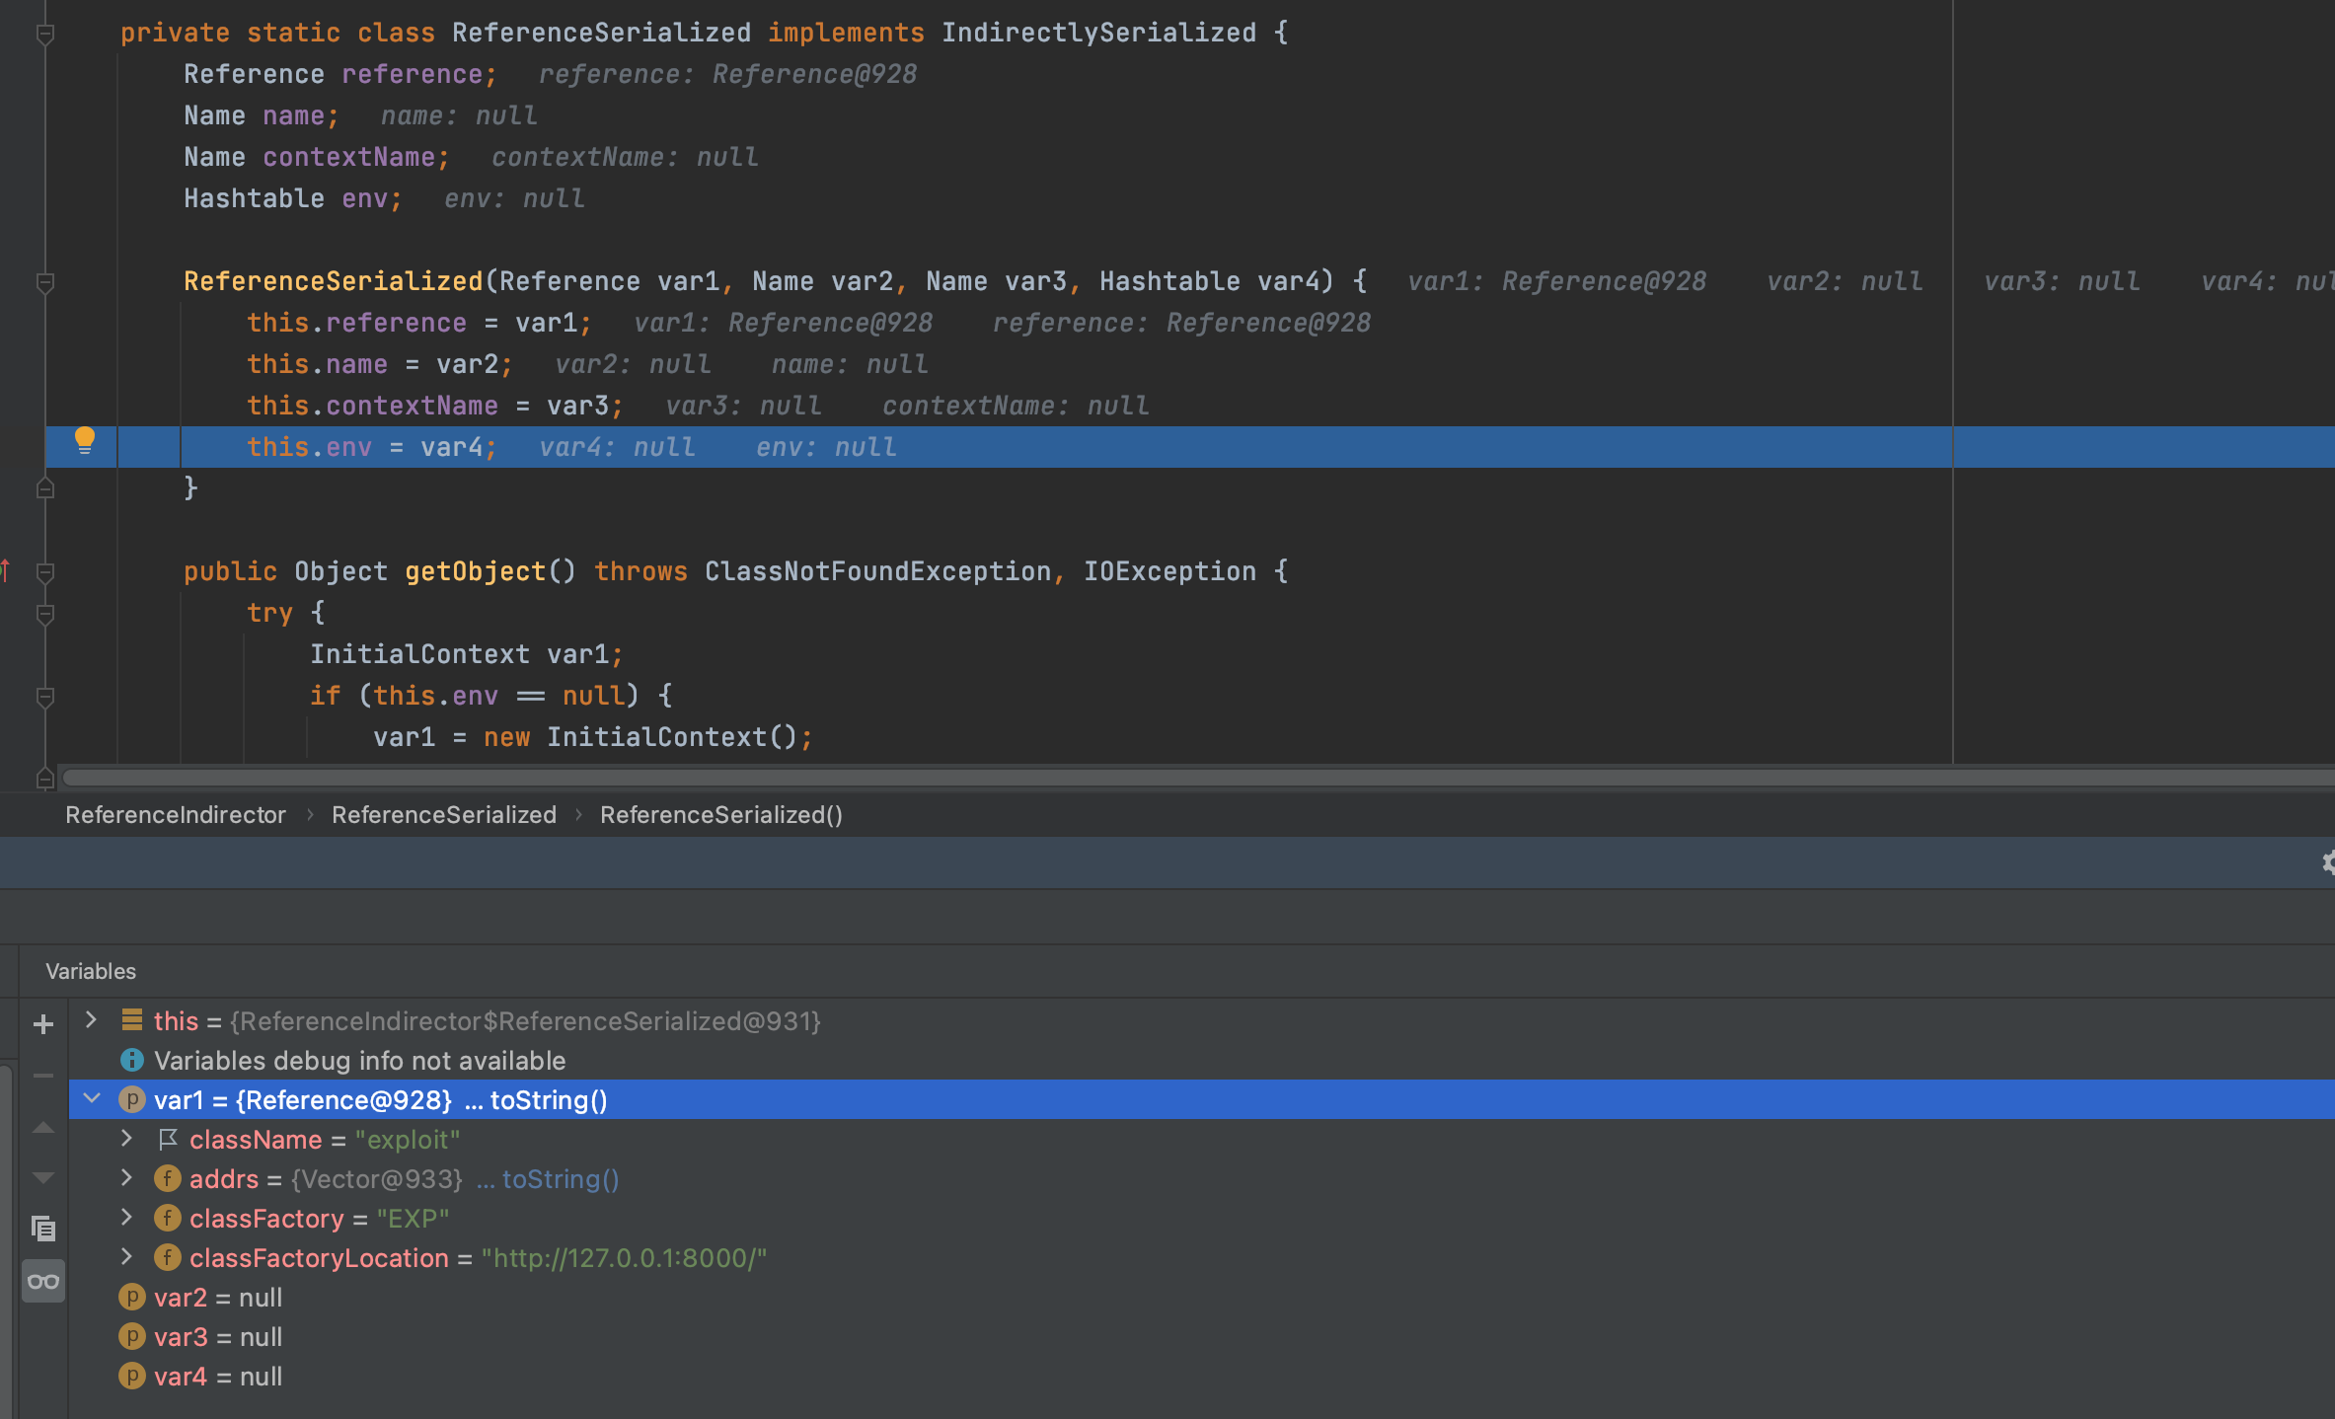Click the {Vector@933} value text
Image resolution: width=2335 pixels, height=1419 pixels.
[x=377, y=1178]
